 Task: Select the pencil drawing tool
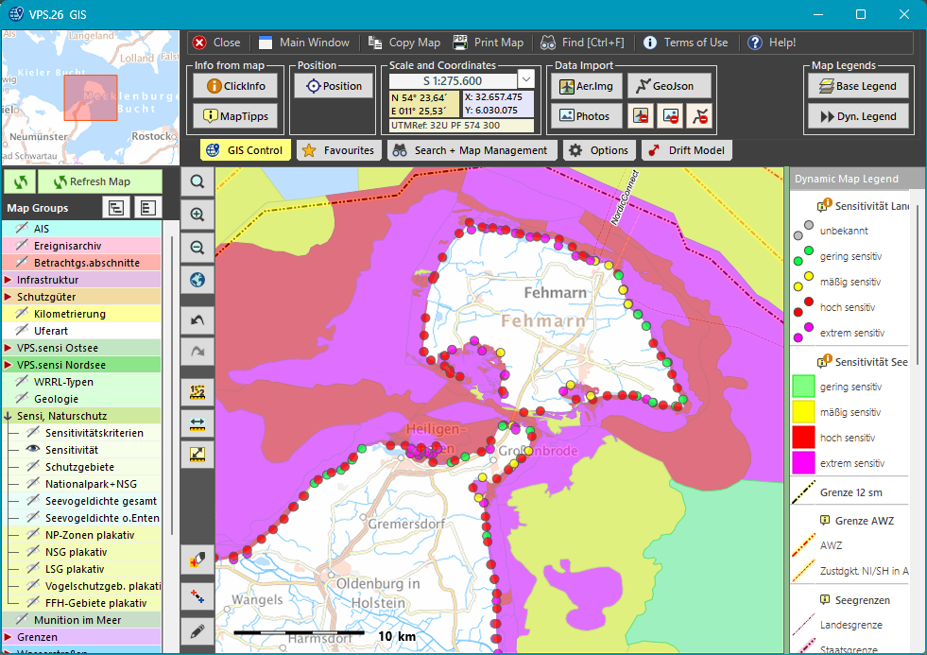pyautogui.click(x=197, y=629)
